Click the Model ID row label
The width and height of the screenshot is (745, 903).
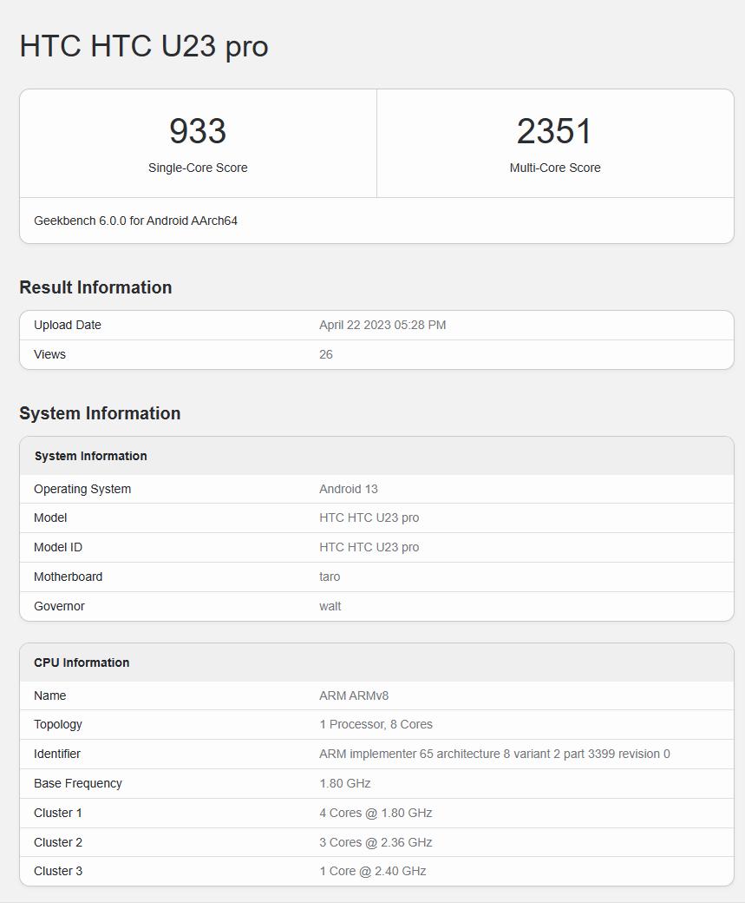[58, 547]
